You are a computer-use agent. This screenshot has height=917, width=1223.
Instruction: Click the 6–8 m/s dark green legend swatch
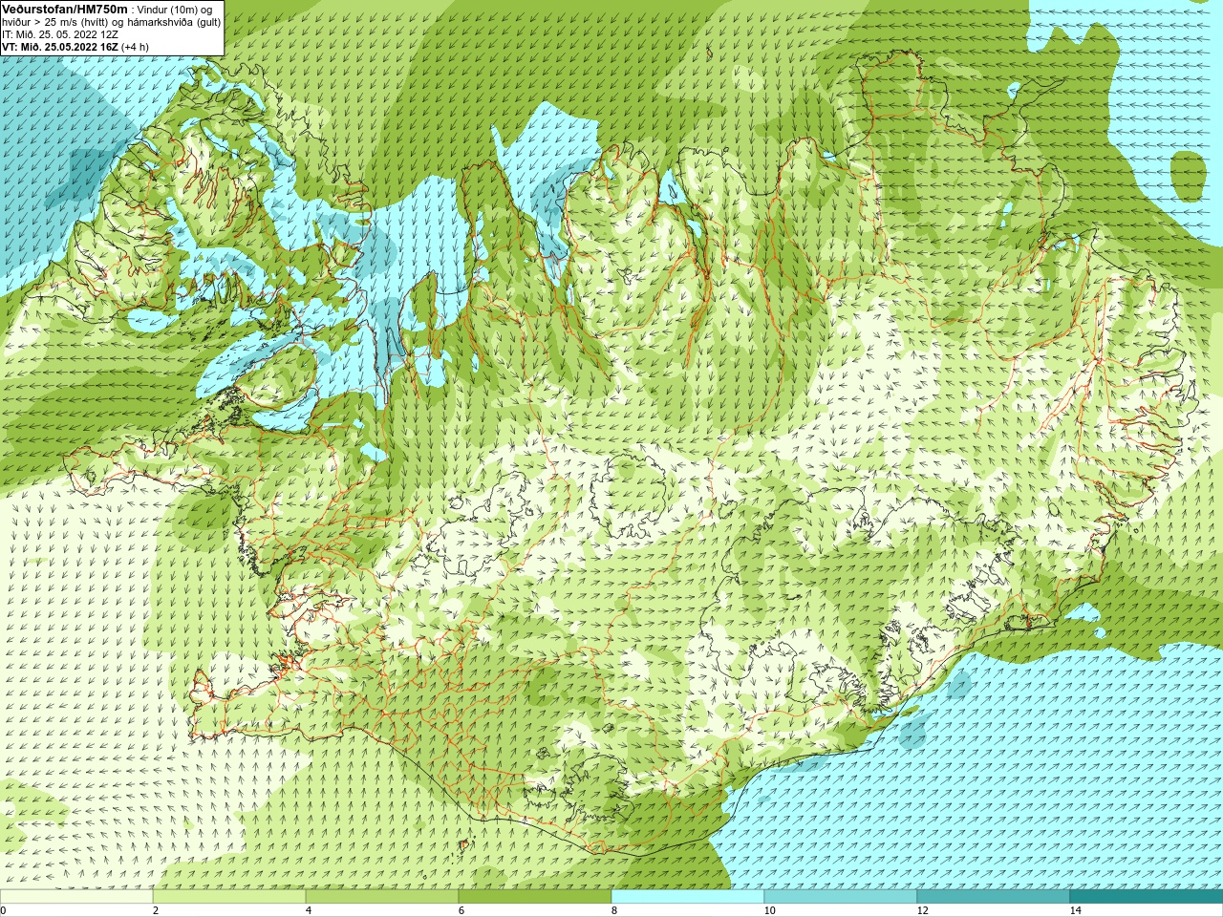(535, 897)
